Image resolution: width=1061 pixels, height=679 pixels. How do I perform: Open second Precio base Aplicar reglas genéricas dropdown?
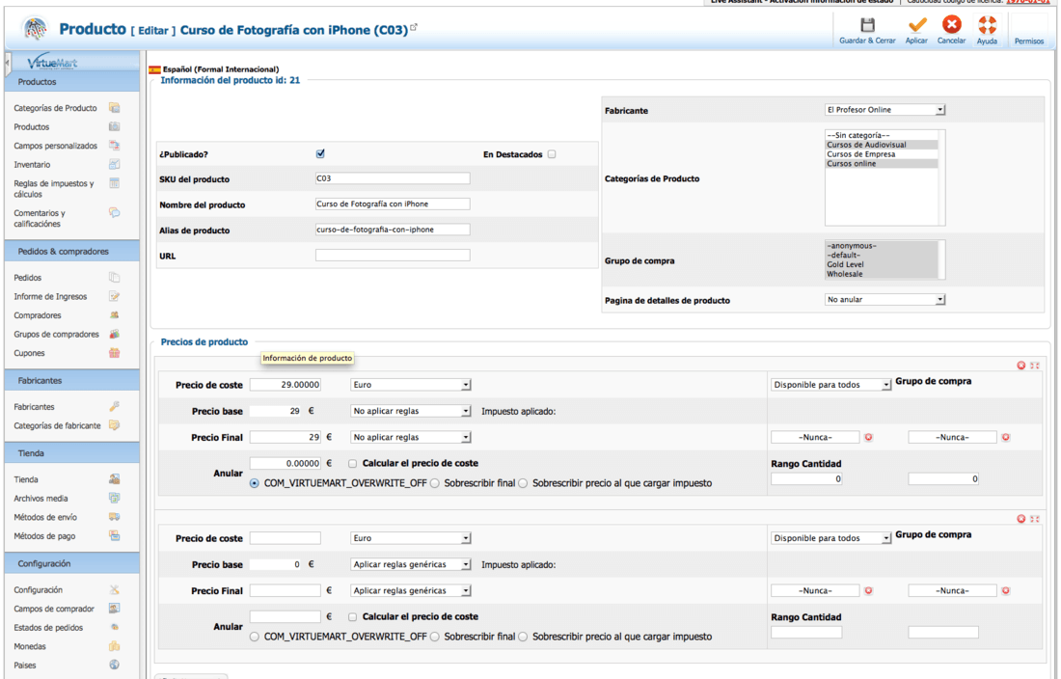[x=410, y=564]
